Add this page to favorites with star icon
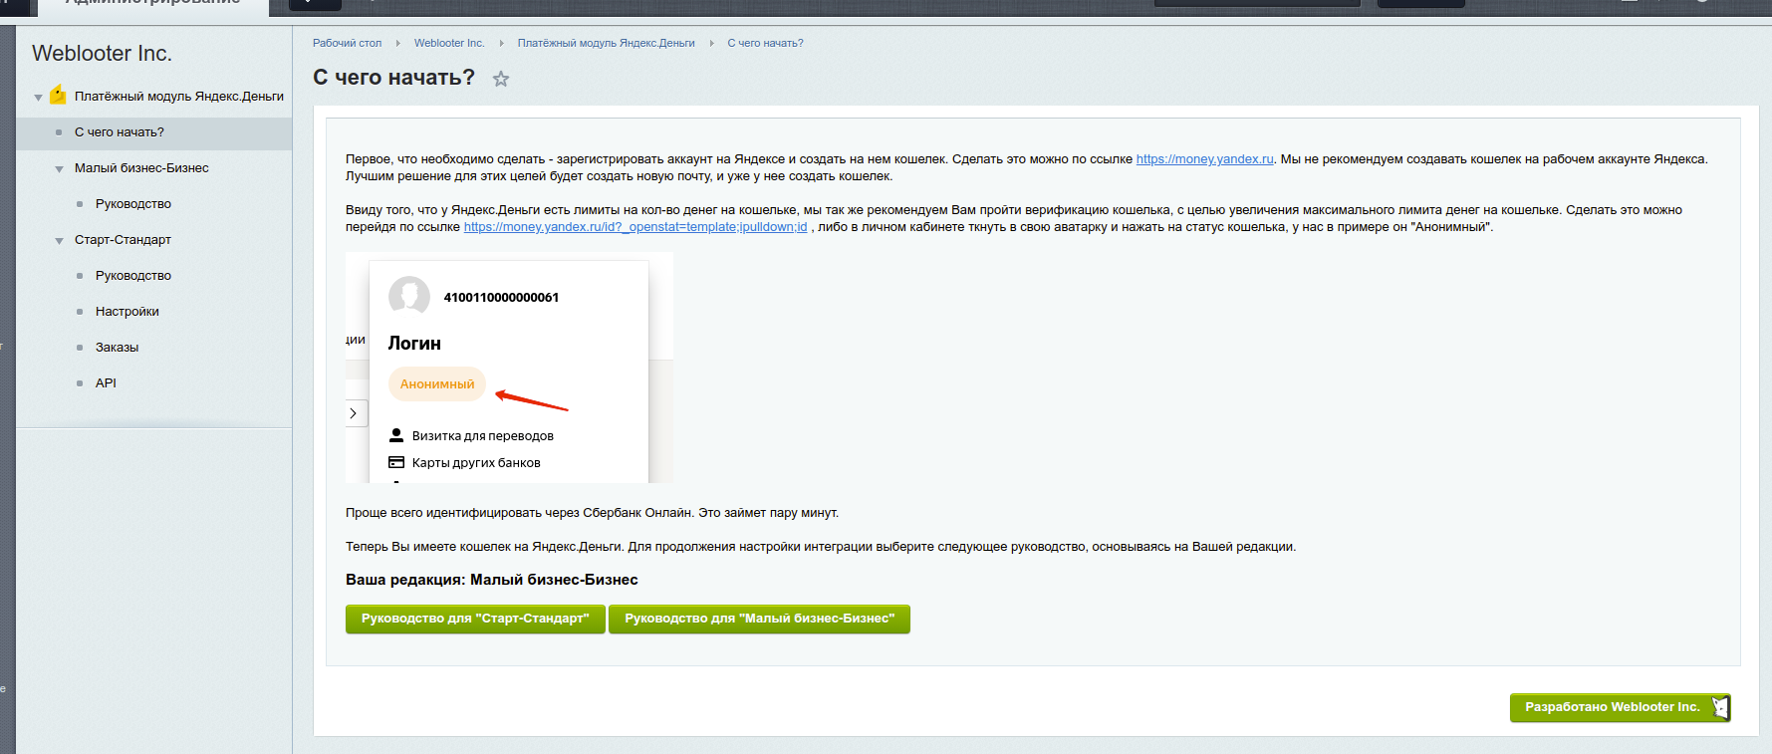Viewport: 1772px width, 754px height. click(x=501, y=79)
